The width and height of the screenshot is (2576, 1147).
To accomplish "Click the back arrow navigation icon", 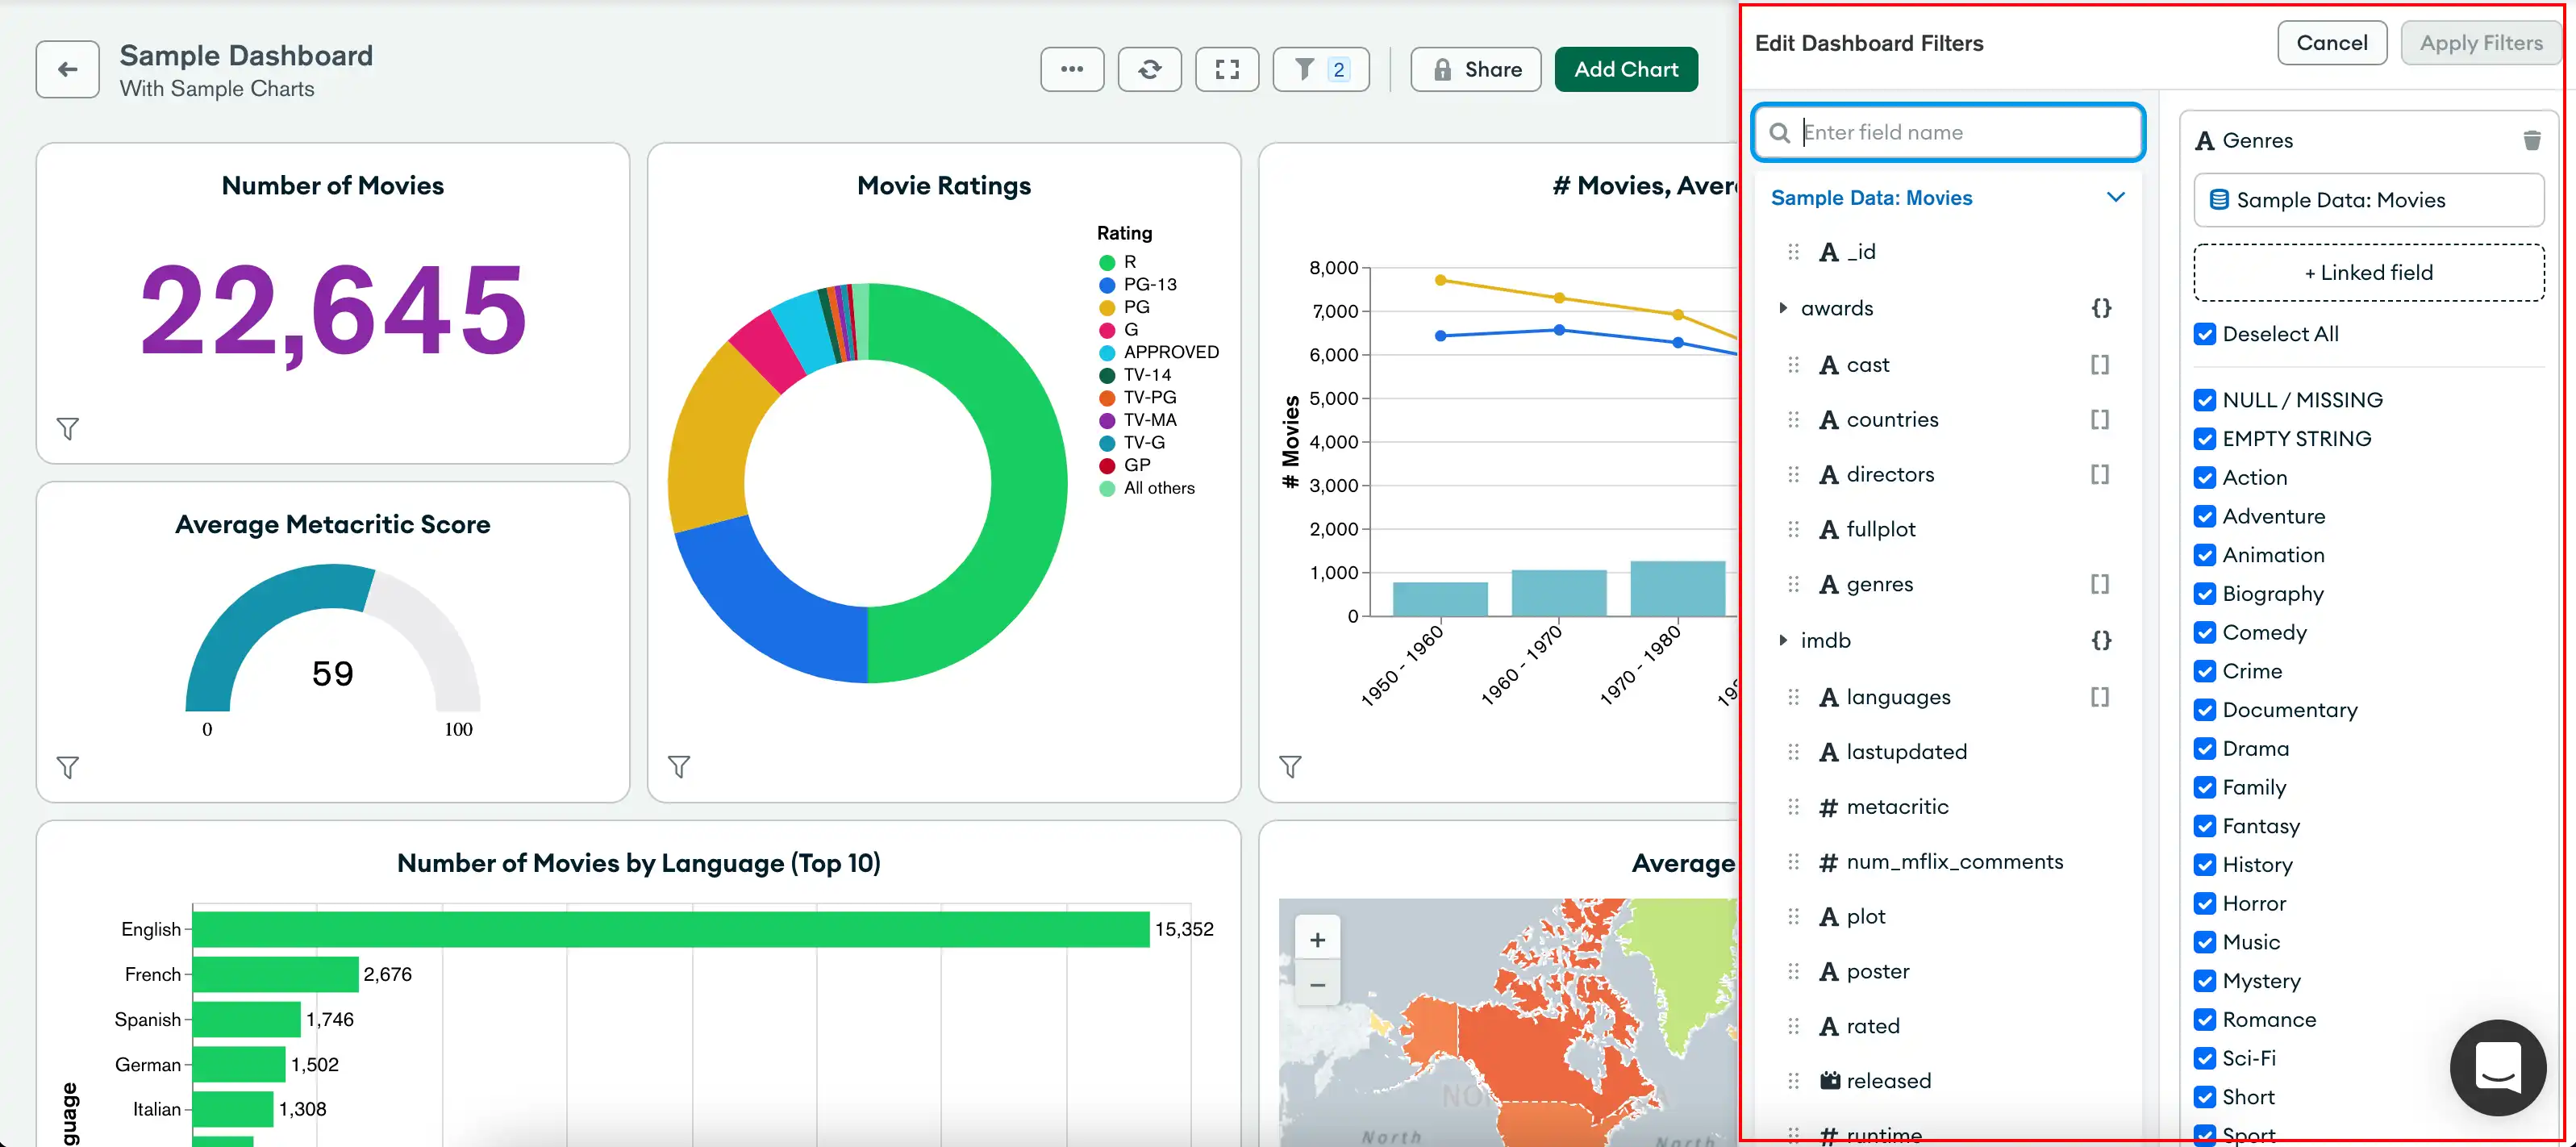I will click(65, 69).
